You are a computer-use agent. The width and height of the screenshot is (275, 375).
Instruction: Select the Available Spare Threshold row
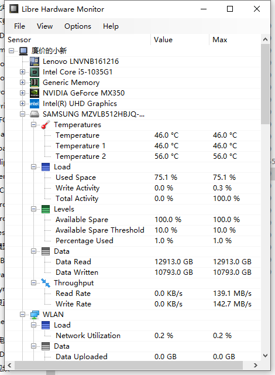(x=133, y=230)
